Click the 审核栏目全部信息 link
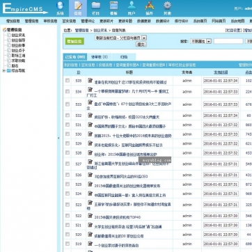 click(182, 65)
